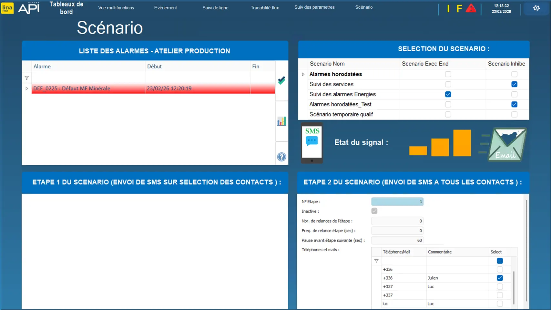Click the Email envelope icon
Image resolution: width=551 pixels, height=310 pixels.
point(507,144)
